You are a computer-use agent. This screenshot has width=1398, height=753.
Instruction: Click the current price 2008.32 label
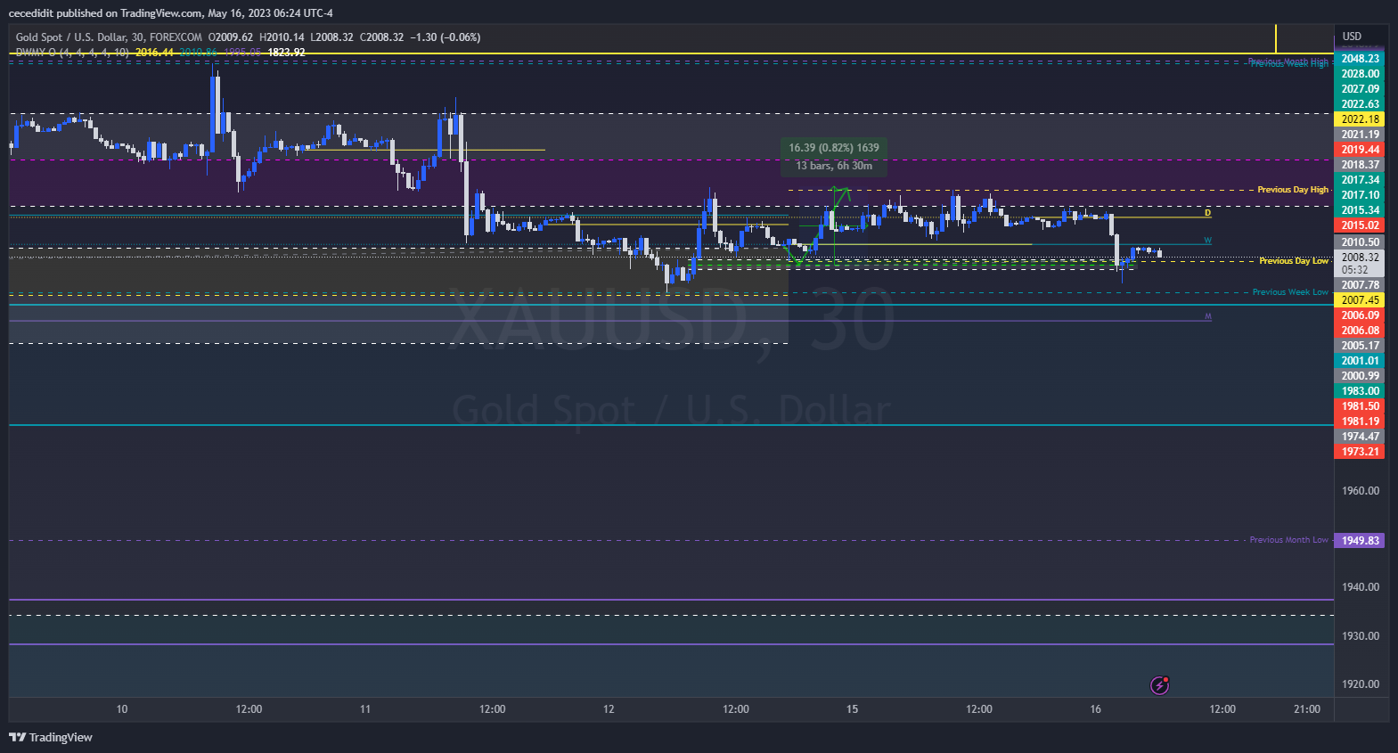tap(1360, 258)
